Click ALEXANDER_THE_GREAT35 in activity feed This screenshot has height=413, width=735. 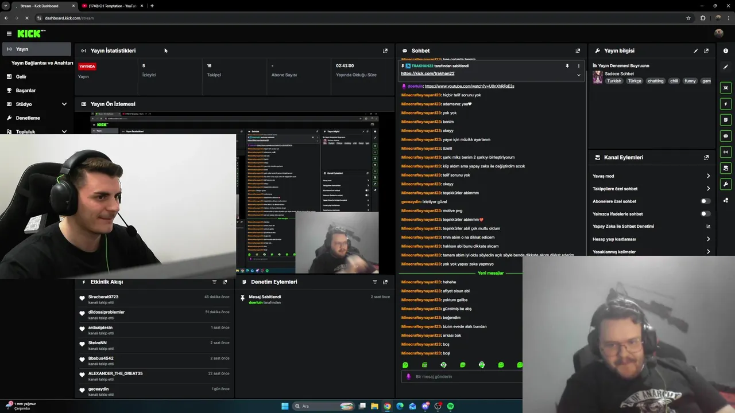tap(115, 373)
